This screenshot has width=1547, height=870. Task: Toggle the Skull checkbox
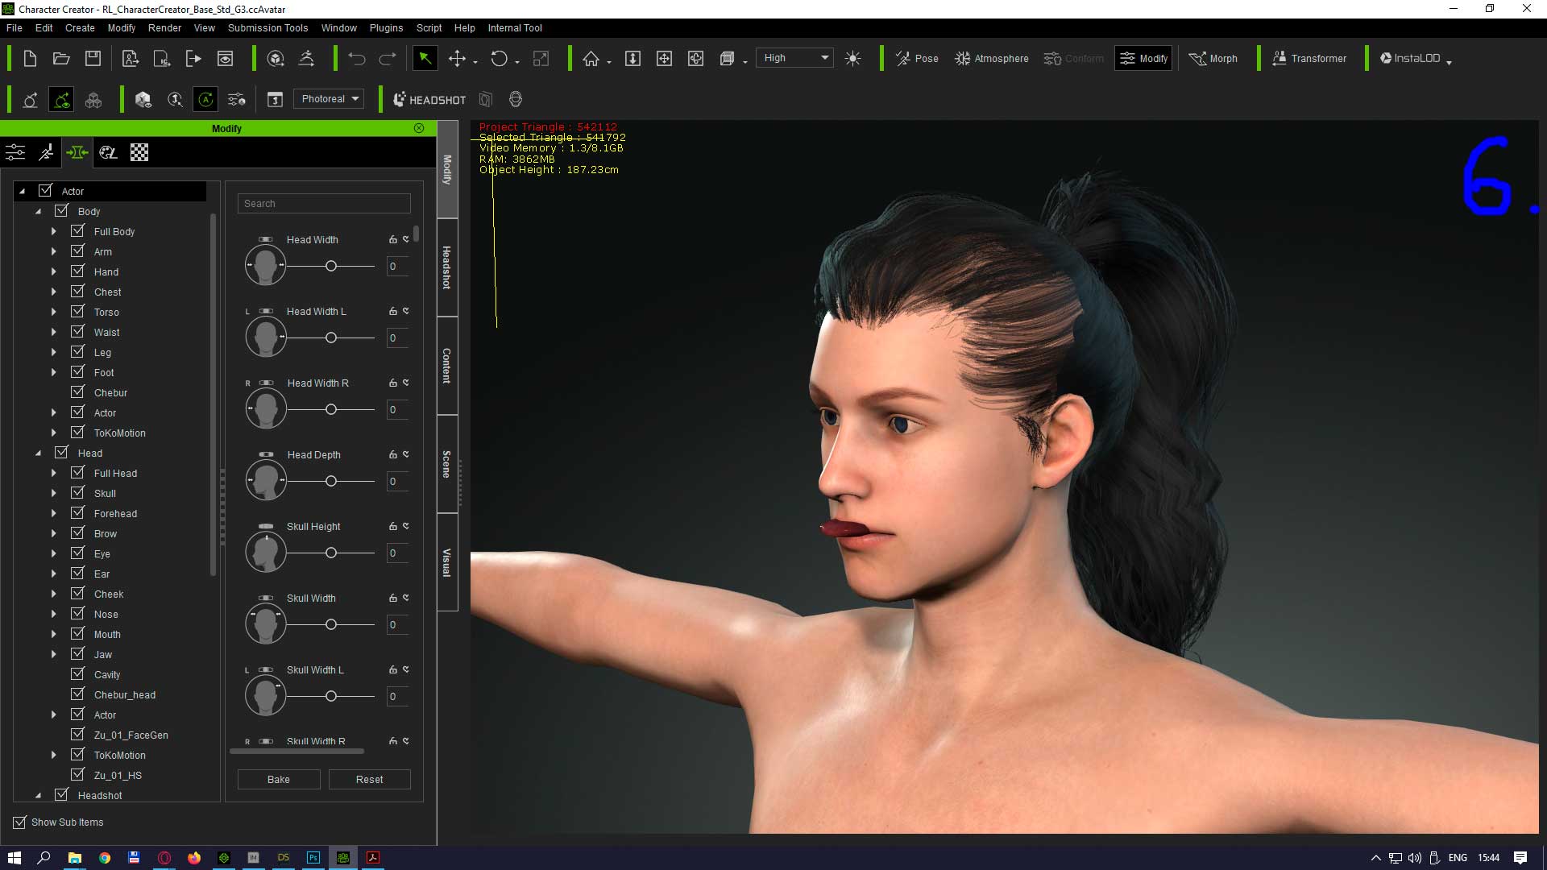click(x=77, y=493)
